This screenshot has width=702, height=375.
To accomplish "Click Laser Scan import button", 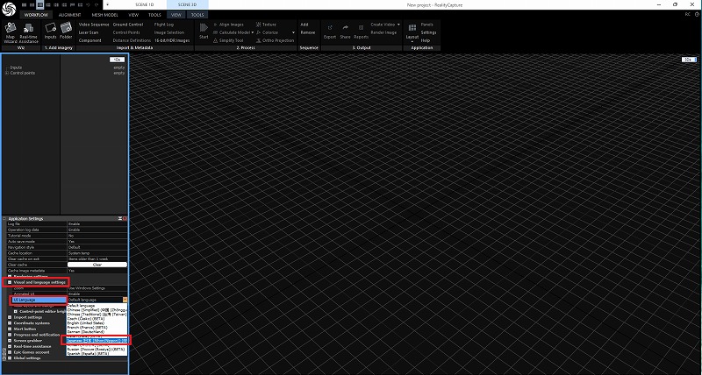I will point(89,32).
